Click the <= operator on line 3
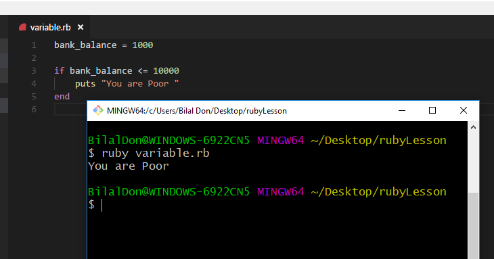The width and height of the screenshot is (494, 259). [143, 71]
